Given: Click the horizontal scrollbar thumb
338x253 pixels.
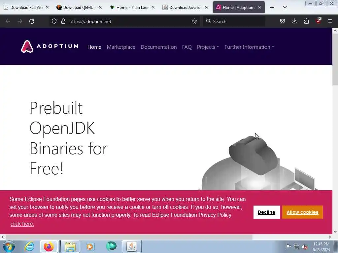Looking at the screenshot, I should [129, 237].
